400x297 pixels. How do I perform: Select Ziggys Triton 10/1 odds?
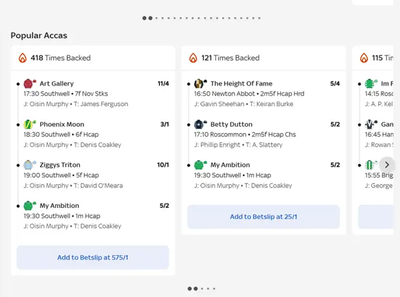[x=163, y=165]
